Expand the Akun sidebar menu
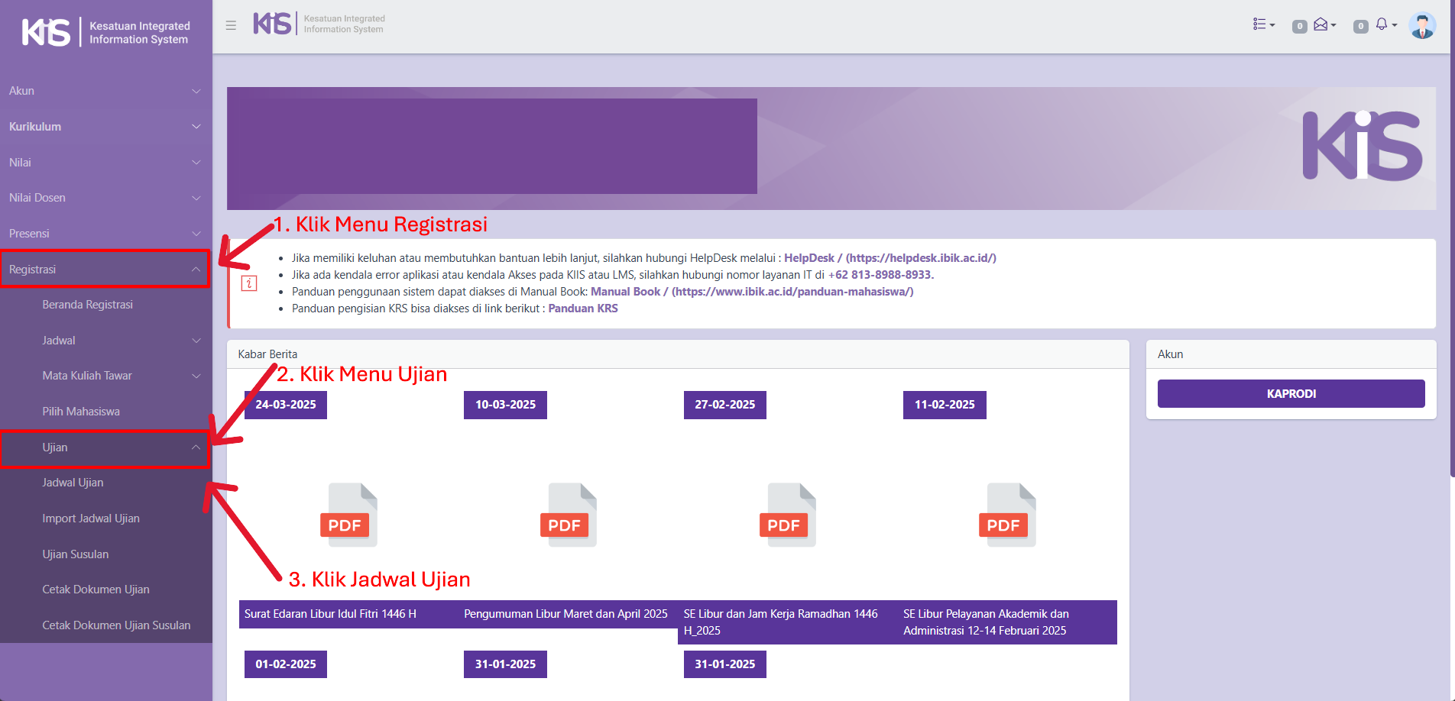1455x701 pixels. (x=105, y=91)
